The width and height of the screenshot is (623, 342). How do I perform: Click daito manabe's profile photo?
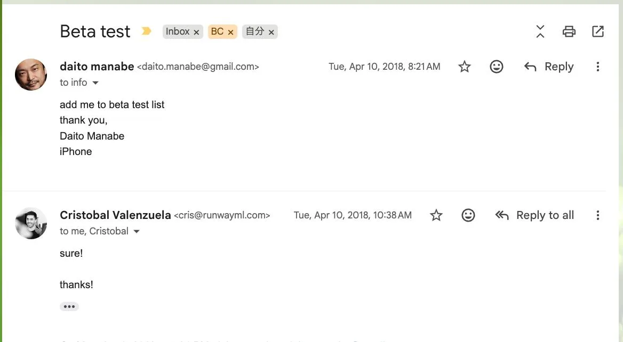click(x=31, y=75)
